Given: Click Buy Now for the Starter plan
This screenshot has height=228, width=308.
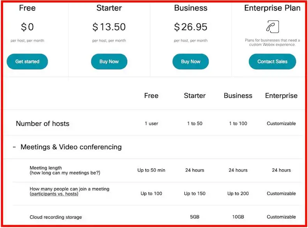Looking at the screenshot, I should [x=109, y=61].
